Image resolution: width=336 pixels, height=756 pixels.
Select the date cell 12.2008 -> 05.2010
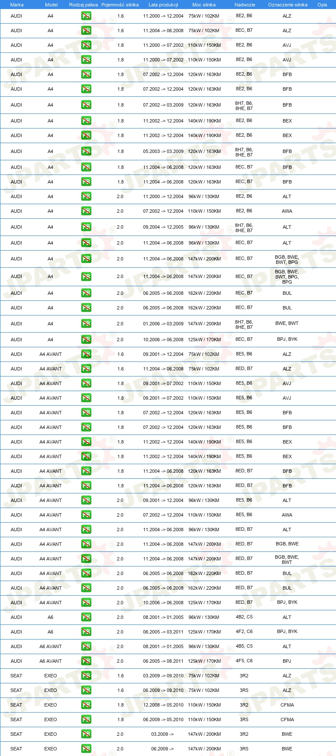[x=163, y=705]
